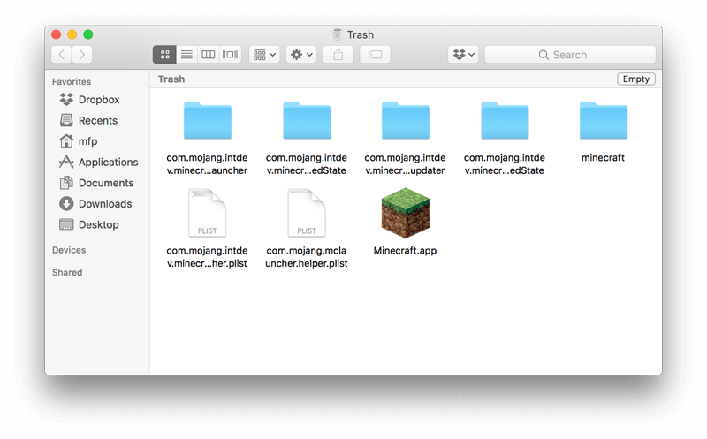Switch to list view

point(186,55)
